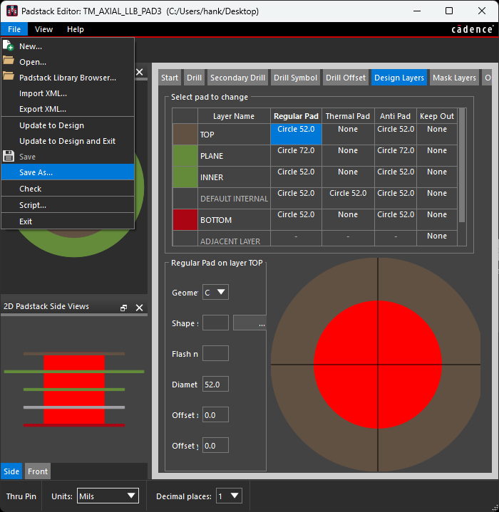
Task: Click the PLANE layer green color swatch
Action: [185, 157]
